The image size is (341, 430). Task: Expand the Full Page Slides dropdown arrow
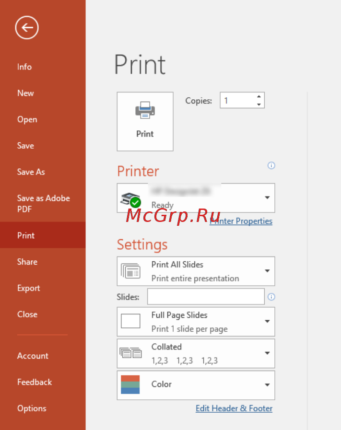pyautogui.click(x=267, y=321)
